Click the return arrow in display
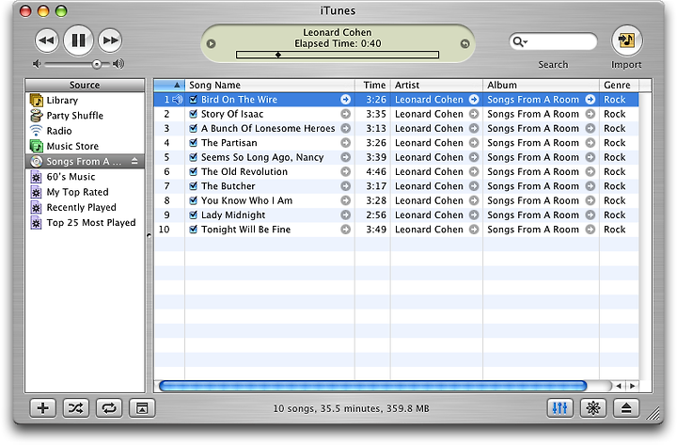The height and width of the screenshot is (445, 677). (464, 43)
